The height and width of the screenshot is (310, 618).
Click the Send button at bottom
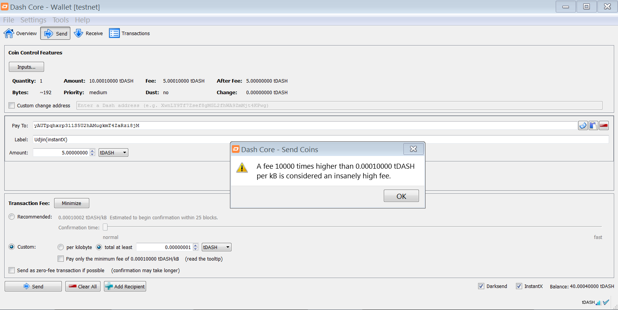point(33,286)
